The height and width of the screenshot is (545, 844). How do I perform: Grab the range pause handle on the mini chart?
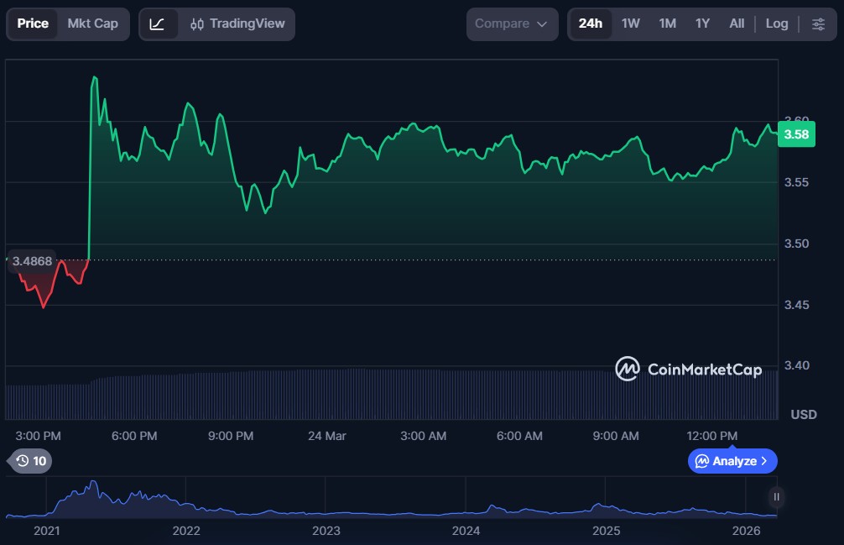(x=777, y=497)
